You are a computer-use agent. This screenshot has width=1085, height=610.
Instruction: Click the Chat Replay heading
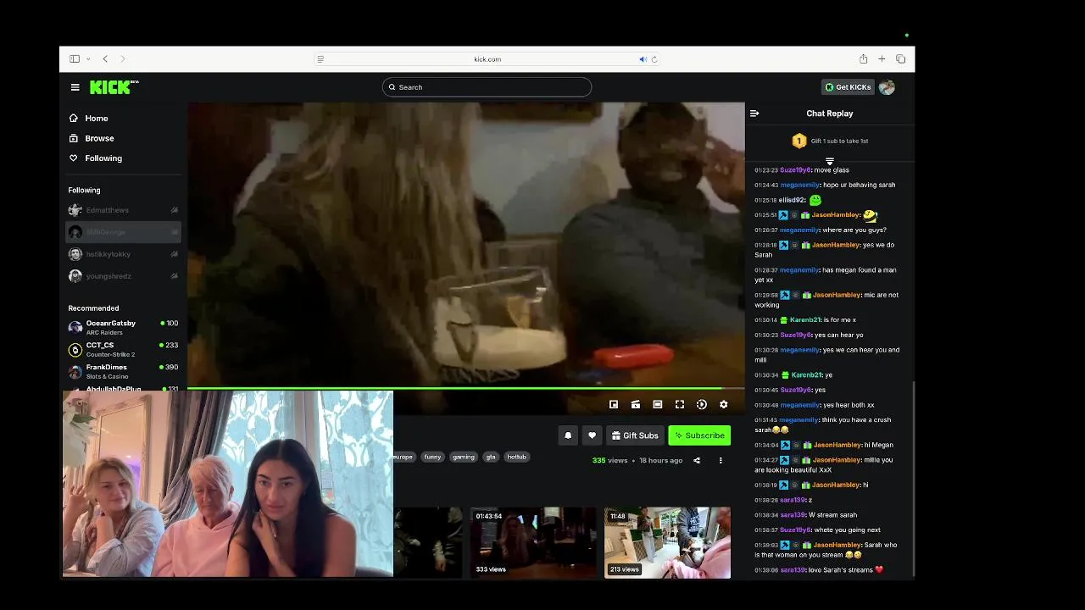click(x=830, y=114)
